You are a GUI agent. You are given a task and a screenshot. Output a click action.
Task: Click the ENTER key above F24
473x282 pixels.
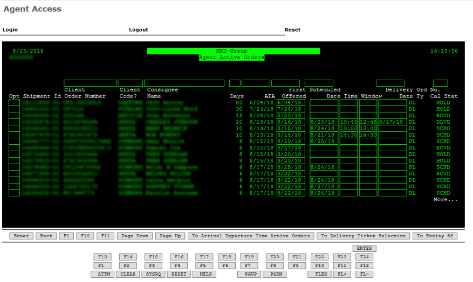[x=365, y=248]
